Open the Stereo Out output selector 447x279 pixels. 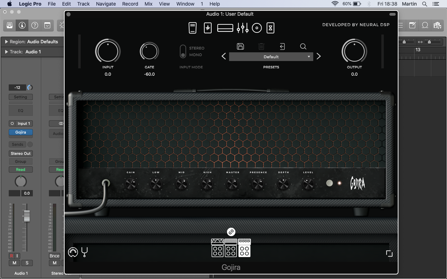pos(21,153)
